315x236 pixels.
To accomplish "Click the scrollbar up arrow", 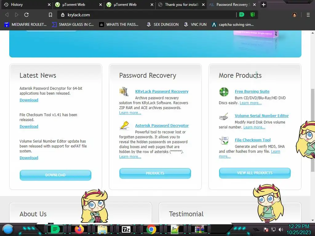I will (x=313, y=33).
